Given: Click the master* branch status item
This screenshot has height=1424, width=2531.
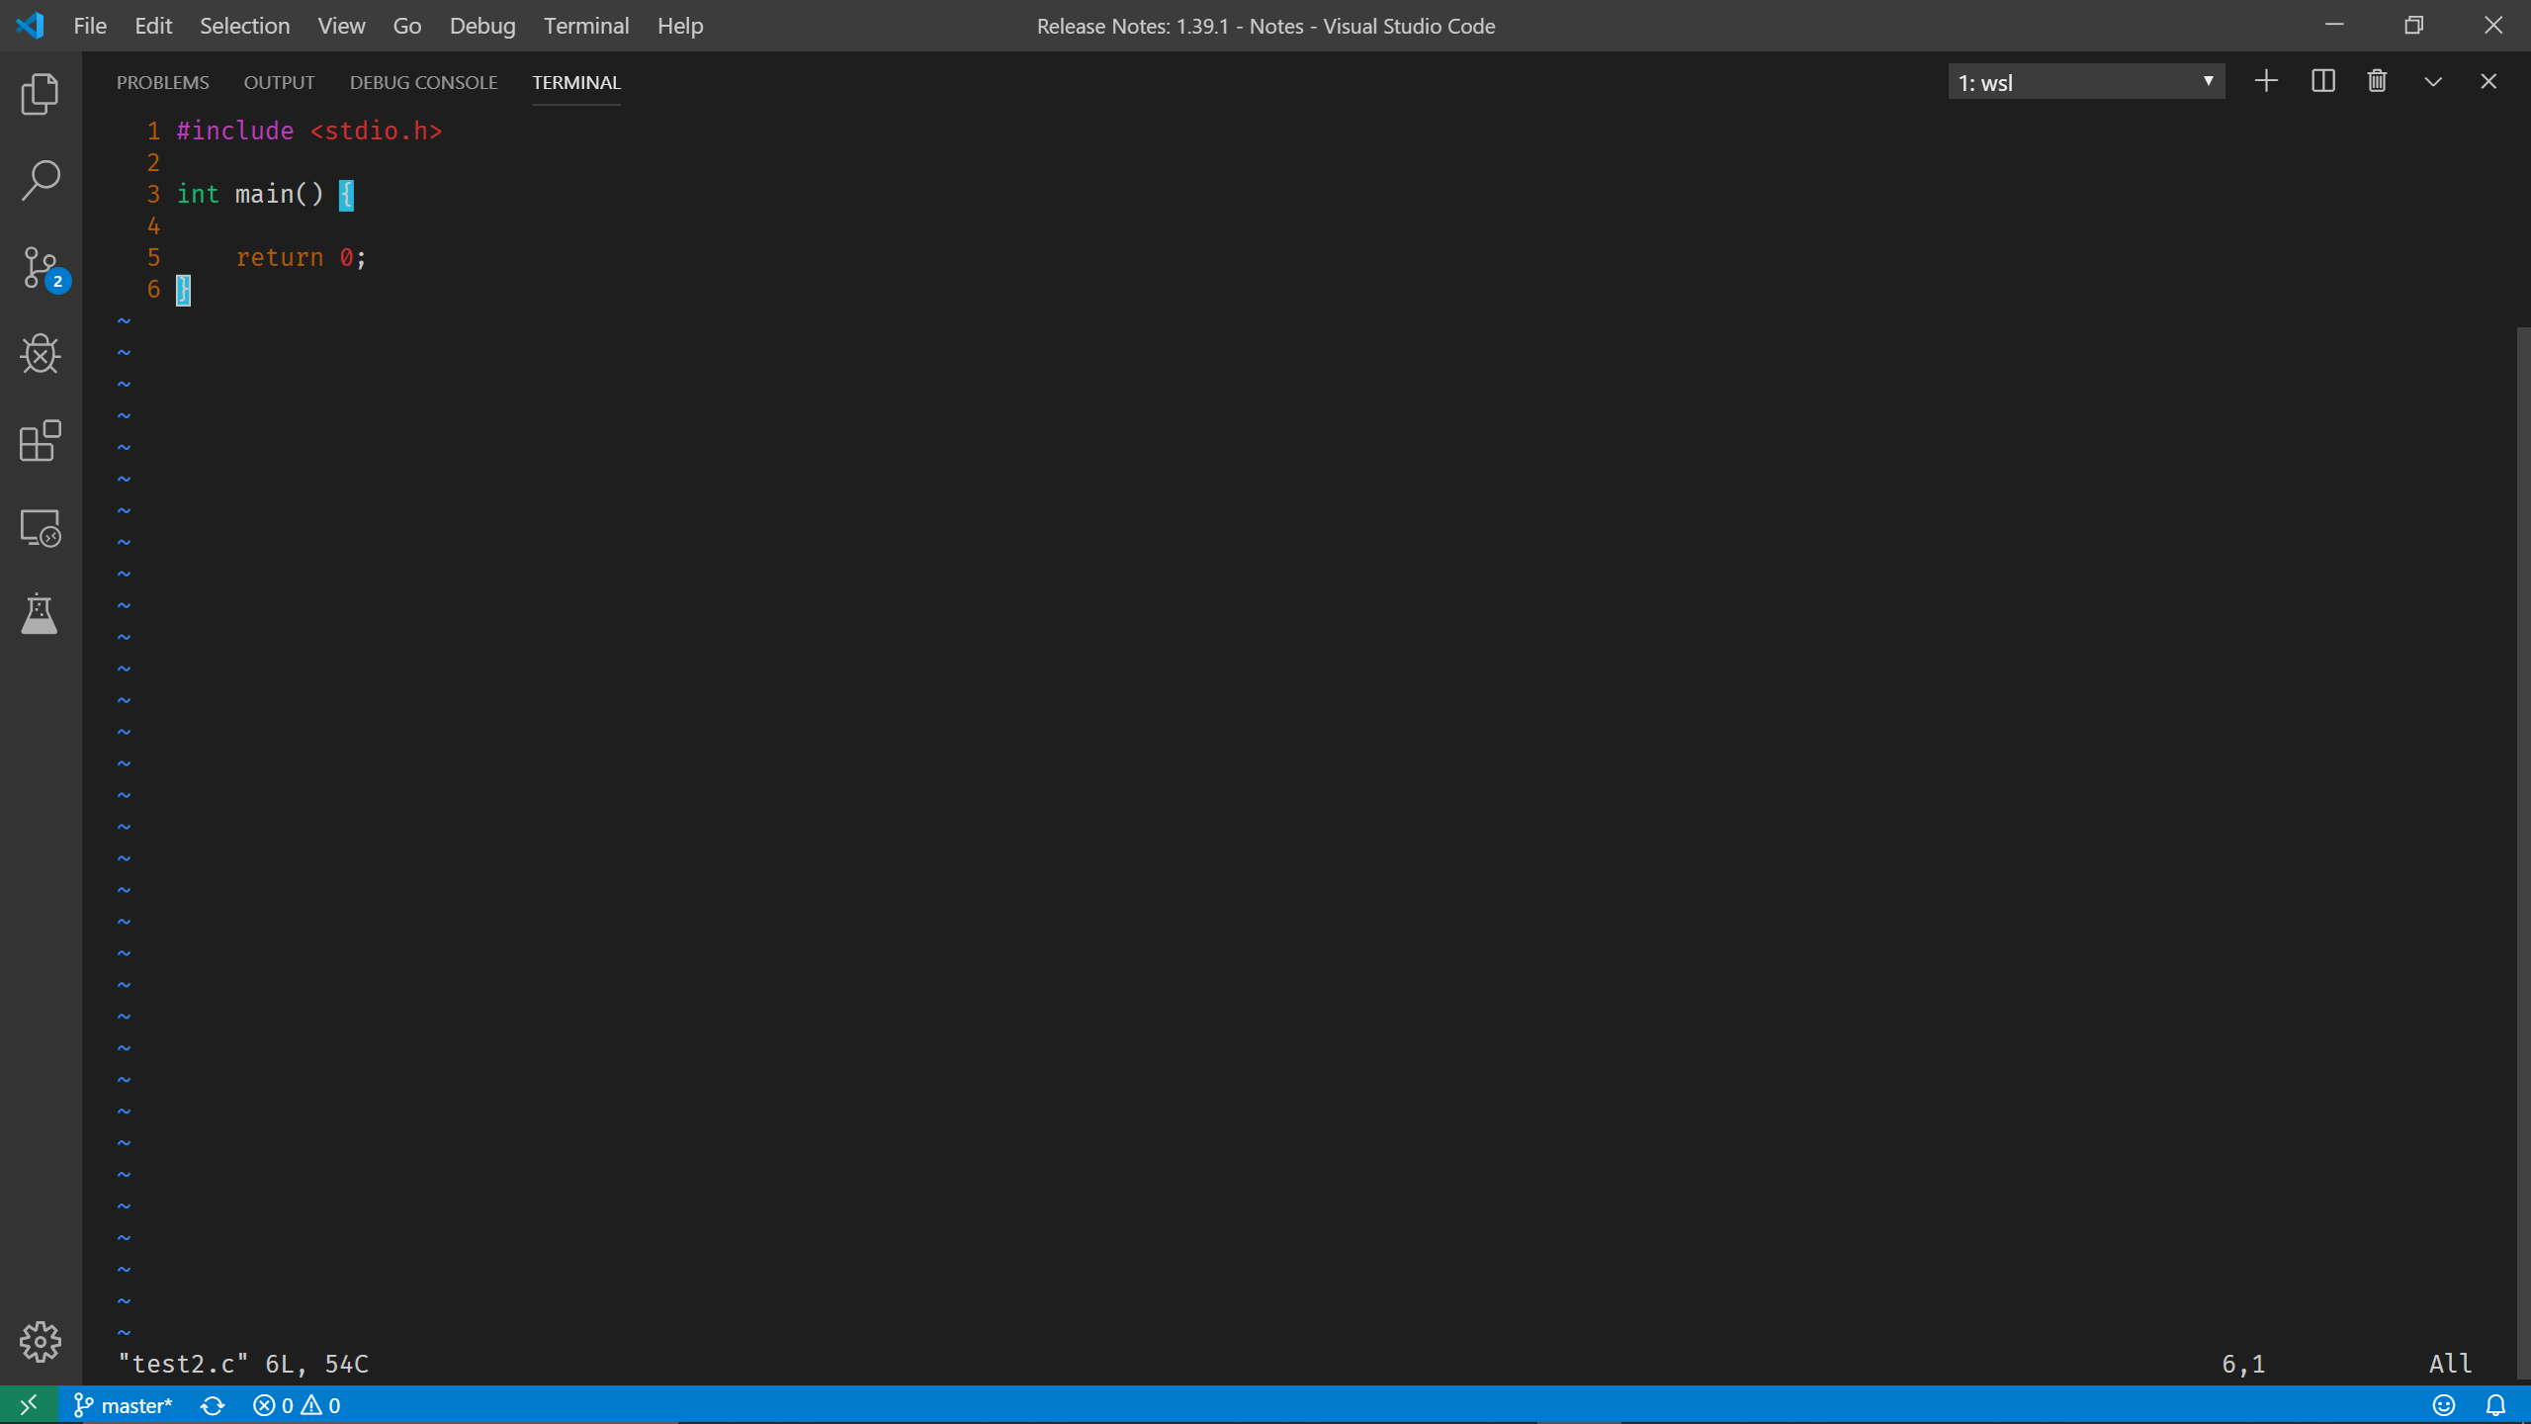Looking at the screenshot, I should pyautogui.click(x=125, y=1405).
